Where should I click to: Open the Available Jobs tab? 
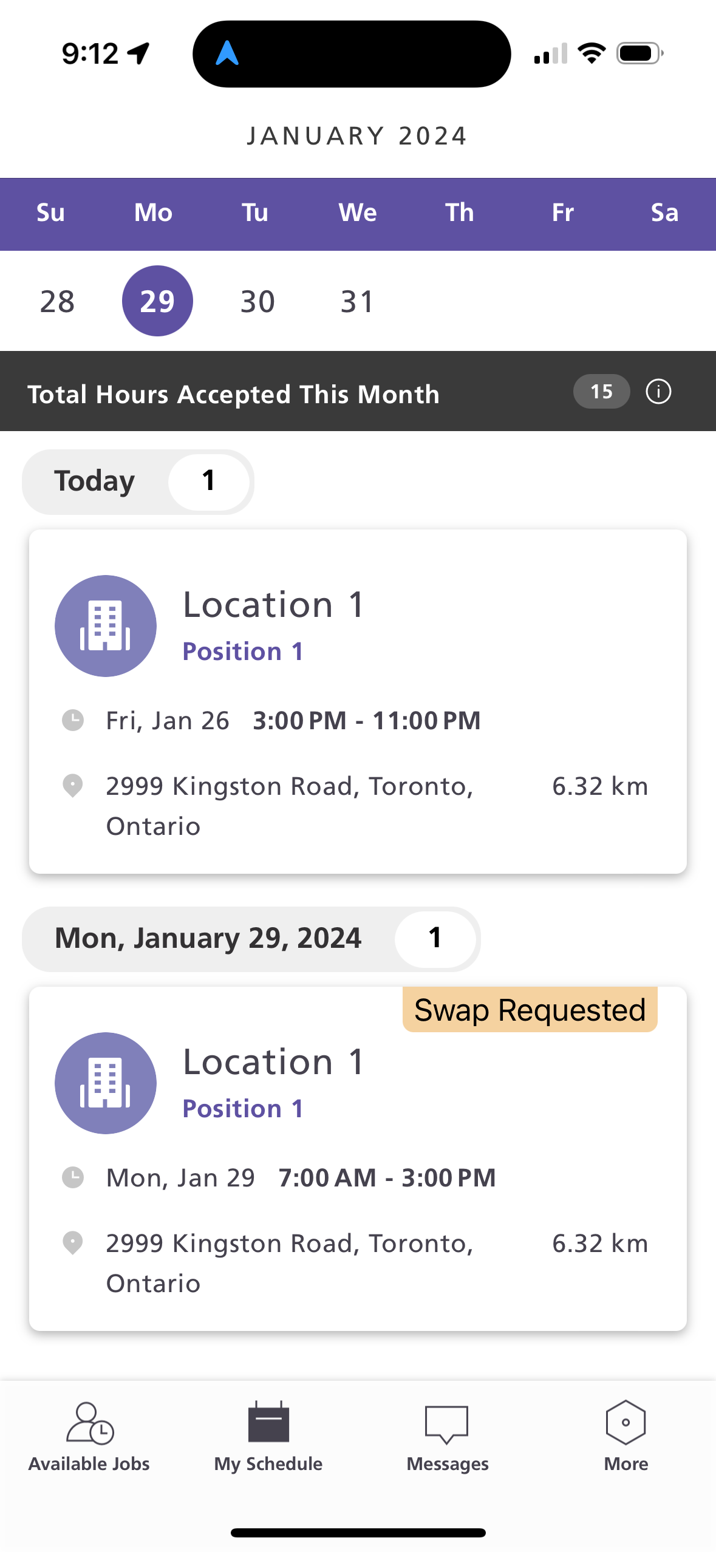(89, 1437)
